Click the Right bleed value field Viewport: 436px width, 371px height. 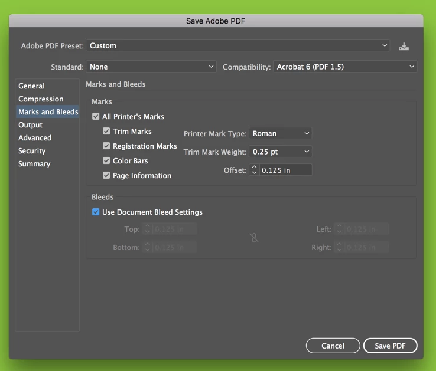tap(366, 247)
